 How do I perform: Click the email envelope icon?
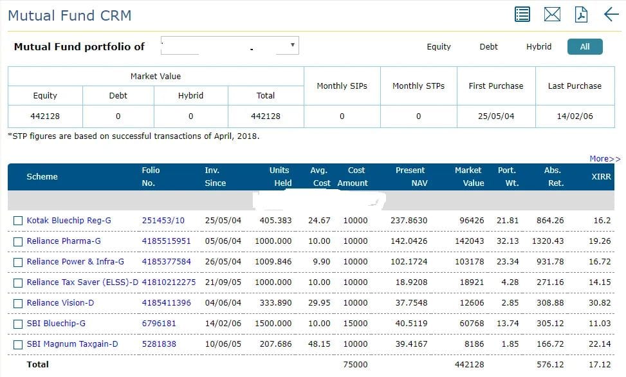click(x=552, y=14)
